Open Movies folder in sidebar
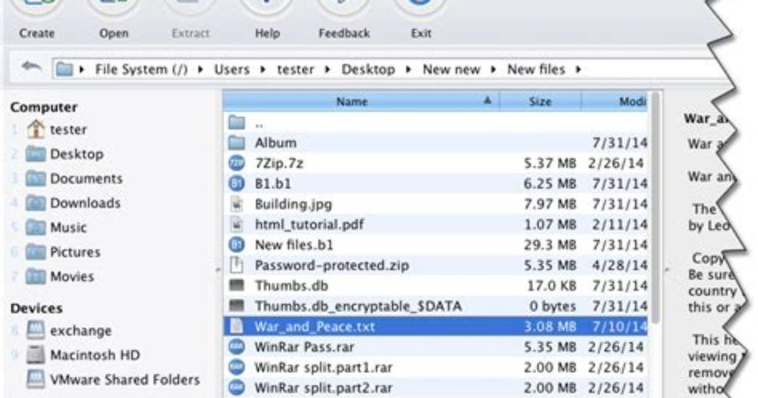Image resolution: width=758 pixels, height=398 pixels. (60, 276)
